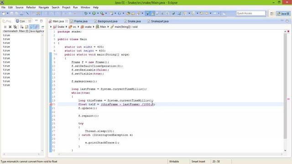Click the Main class breadcrumb
The width and height of the screenshot is (292, 164).
coord(101,27)
